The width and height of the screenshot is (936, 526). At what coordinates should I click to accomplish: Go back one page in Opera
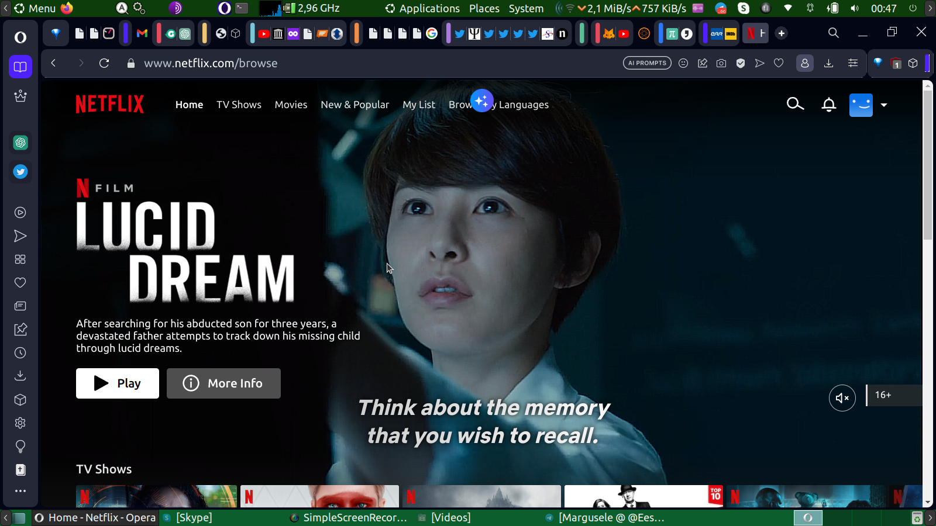click(53, 63)
